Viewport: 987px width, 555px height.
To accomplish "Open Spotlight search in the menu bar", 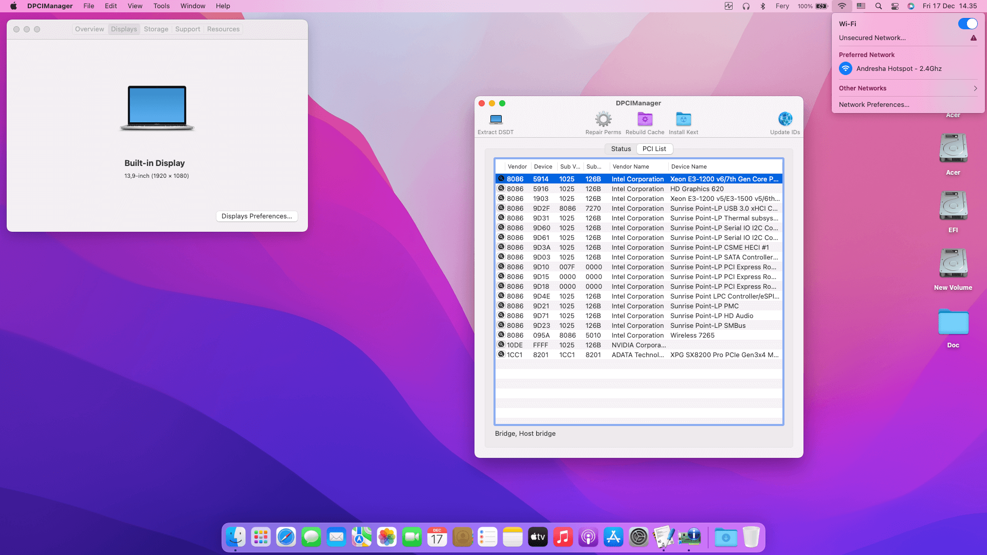I will pyautogui.click(x=879, y=6).
